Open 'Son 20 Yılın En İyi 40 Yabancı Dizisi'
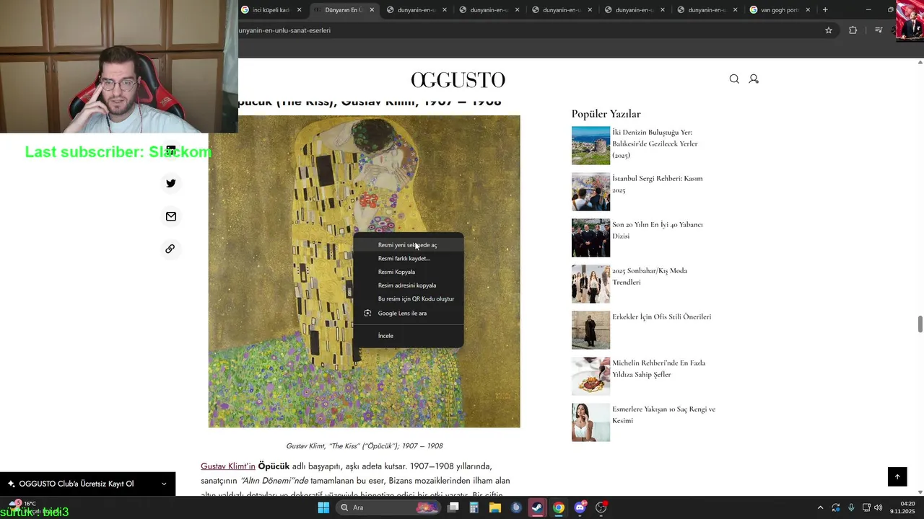924x519 pixels. 658,230
